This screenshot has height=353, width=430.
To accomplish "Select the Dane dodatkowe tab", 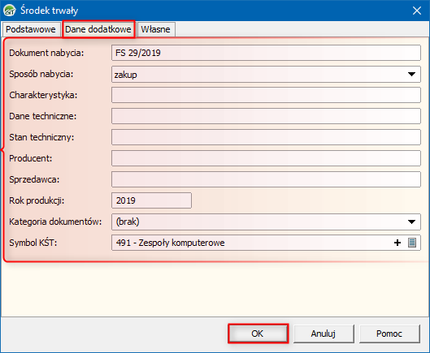I will (98, 29).
